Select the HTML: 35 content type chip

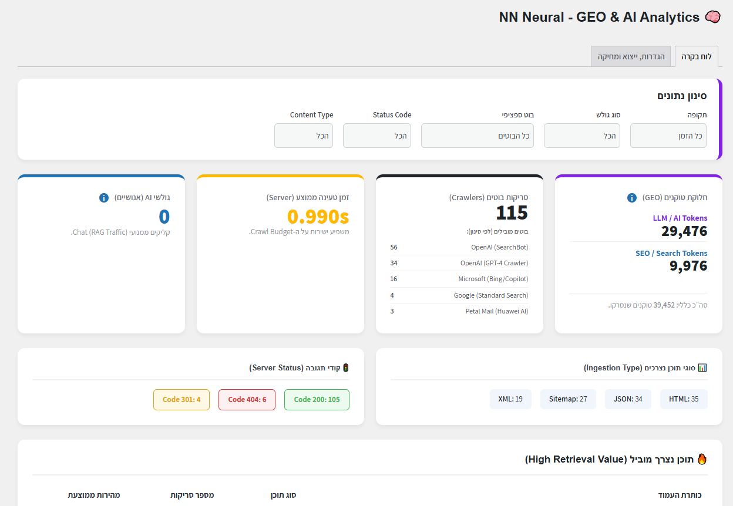(x=684, y=399)
